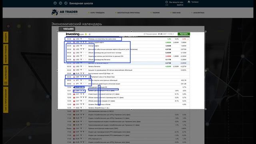
Task: Open the Telegram icon in the top bar
Action: click(66, 3)
